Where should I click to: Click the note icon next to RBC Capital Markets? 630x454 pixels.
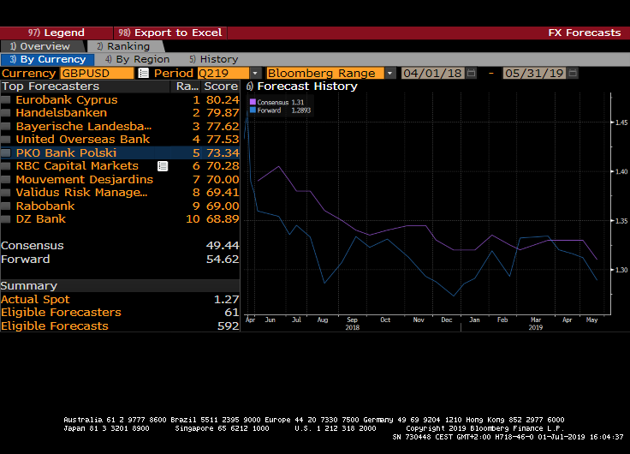pos(163,166)
